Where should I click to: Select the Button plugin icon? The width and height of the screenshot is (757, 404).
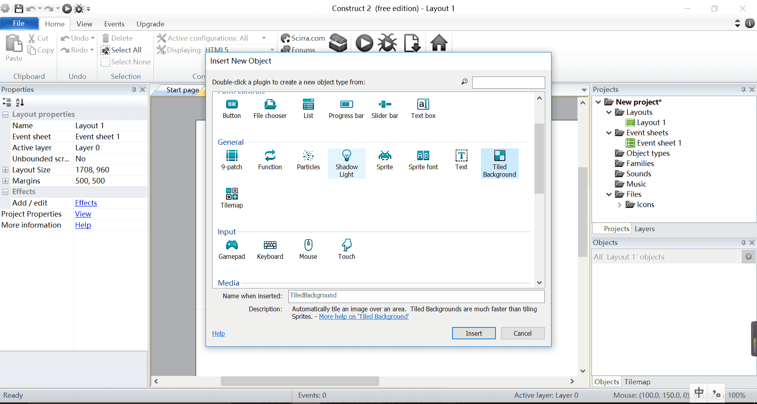click(232, 108)
